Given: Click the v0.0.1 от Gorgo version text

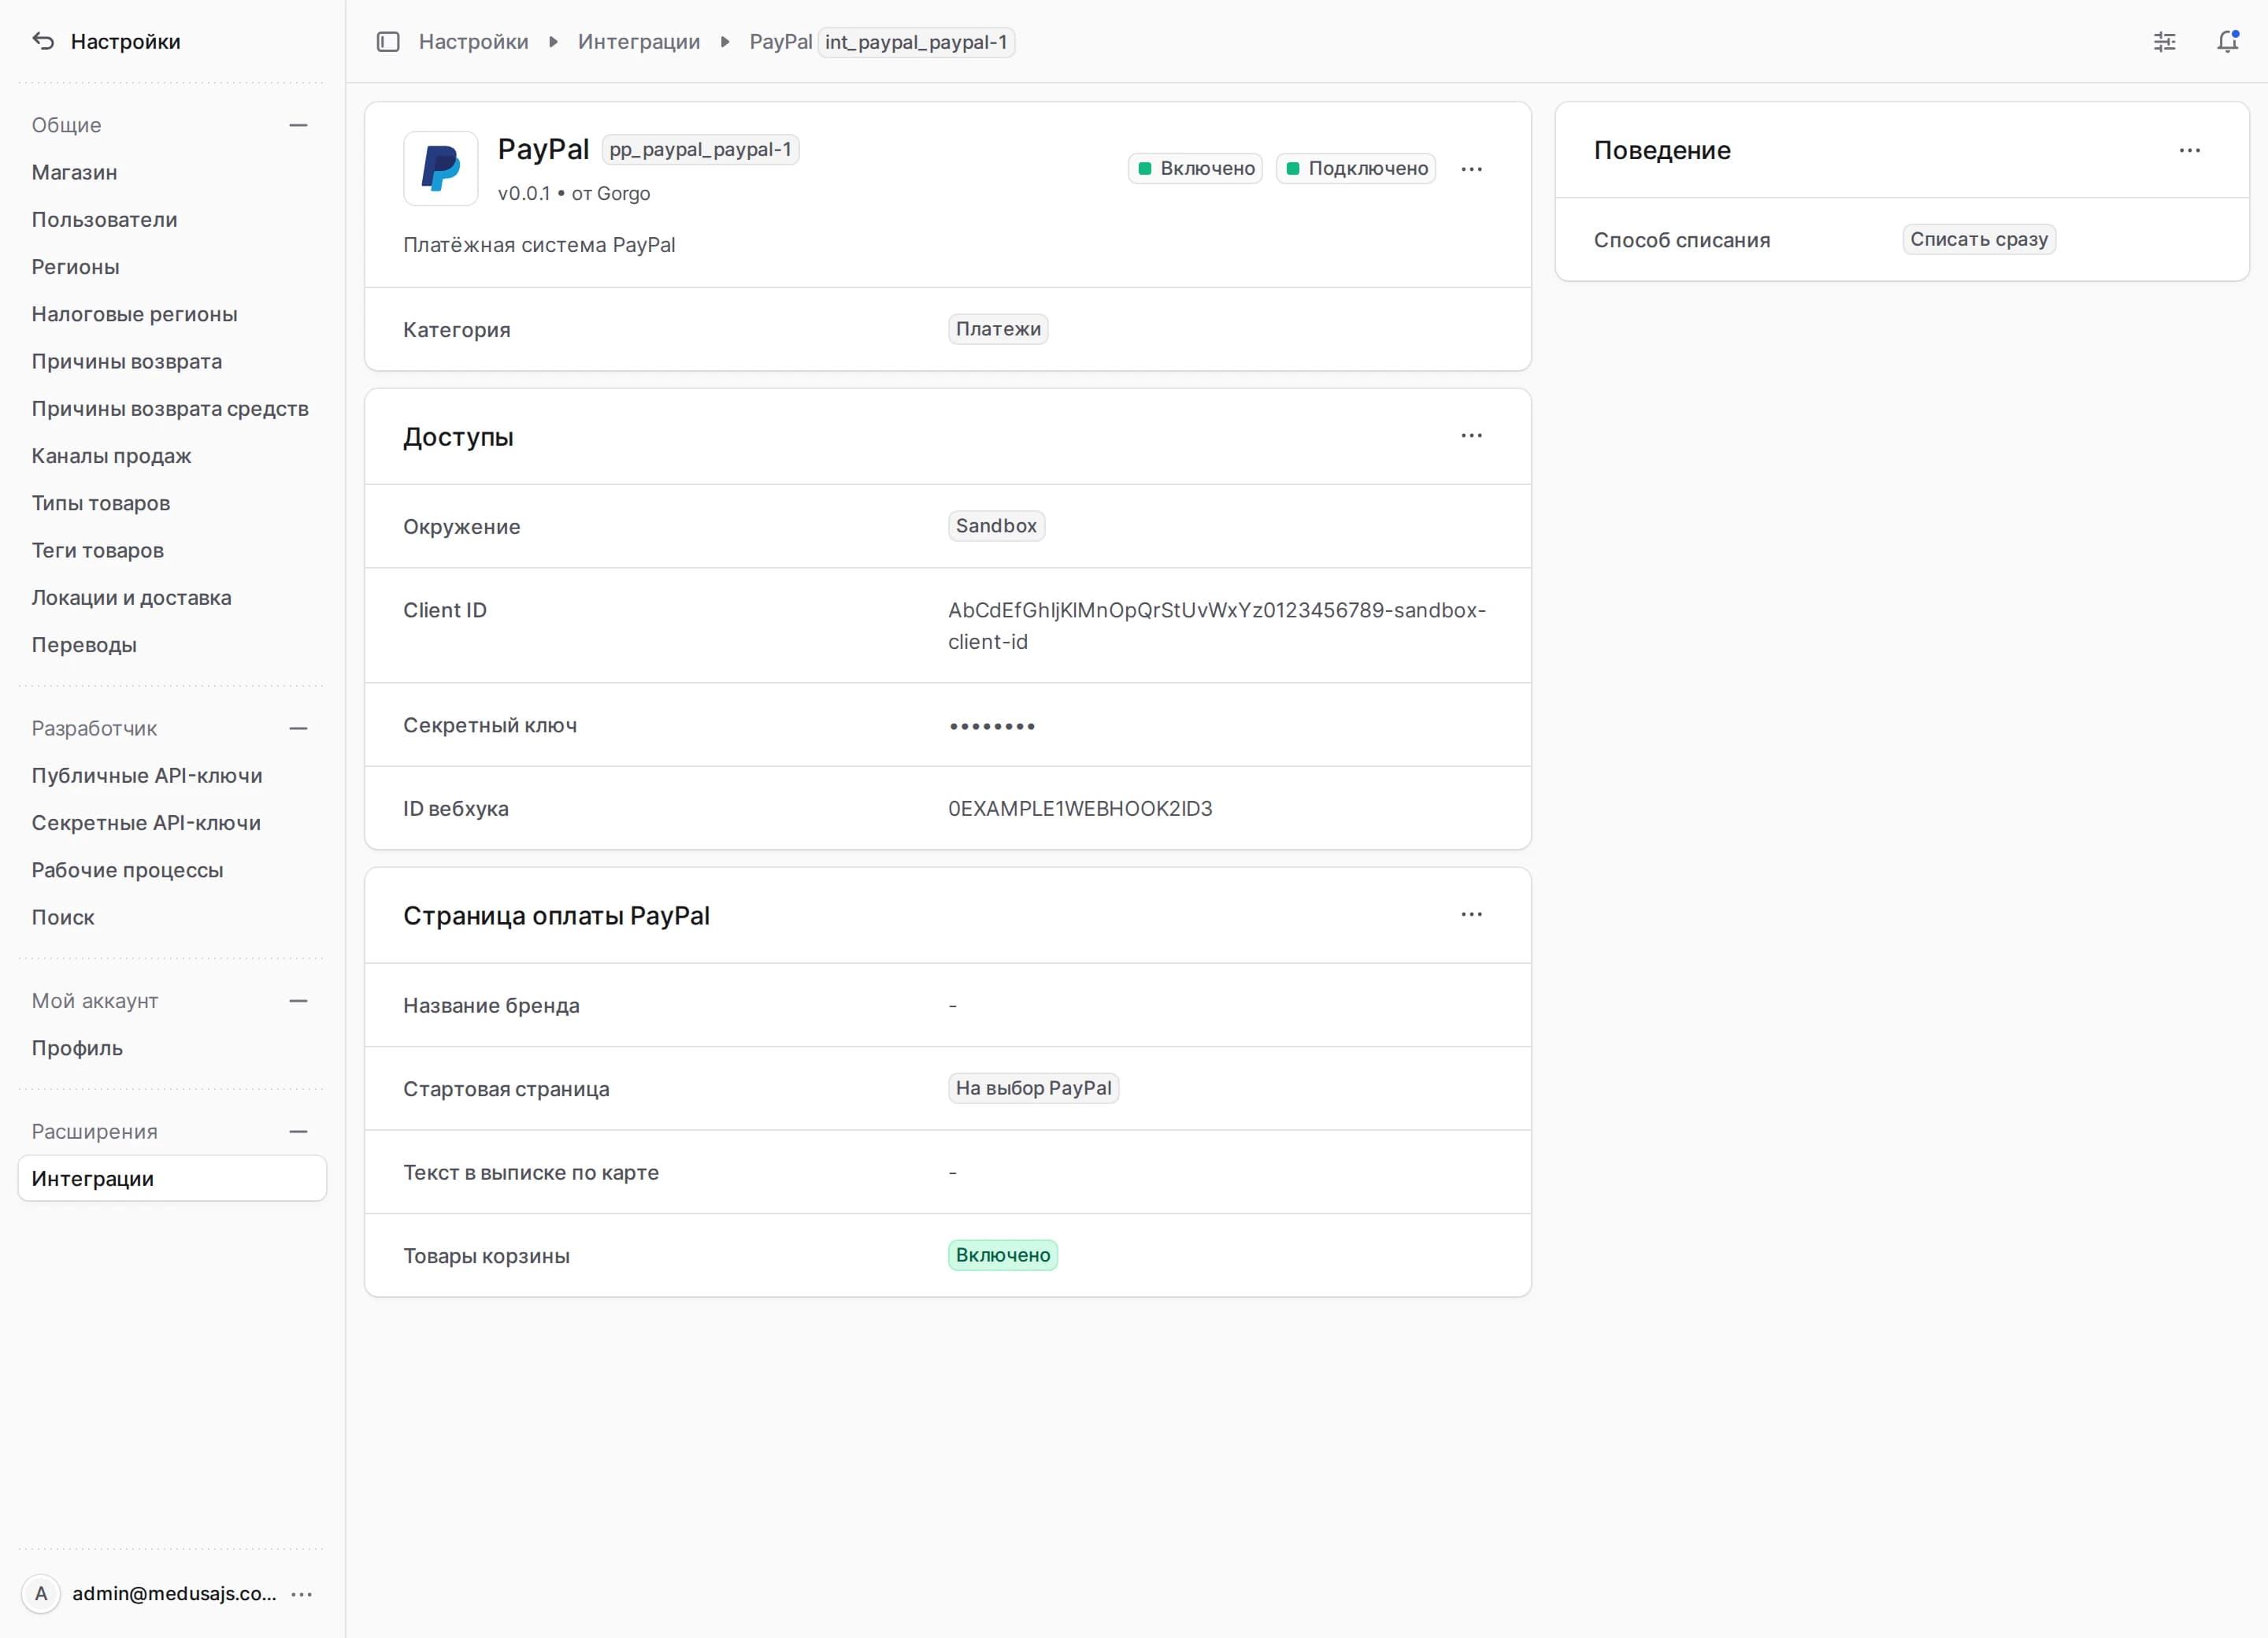Looking at the screenshot, I should (x=574, y=194).
